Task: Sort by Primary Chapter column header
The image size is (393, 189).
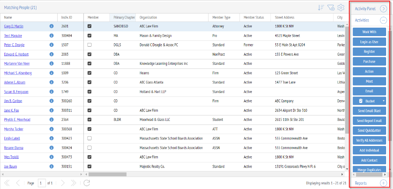Action: coord(122,17)
